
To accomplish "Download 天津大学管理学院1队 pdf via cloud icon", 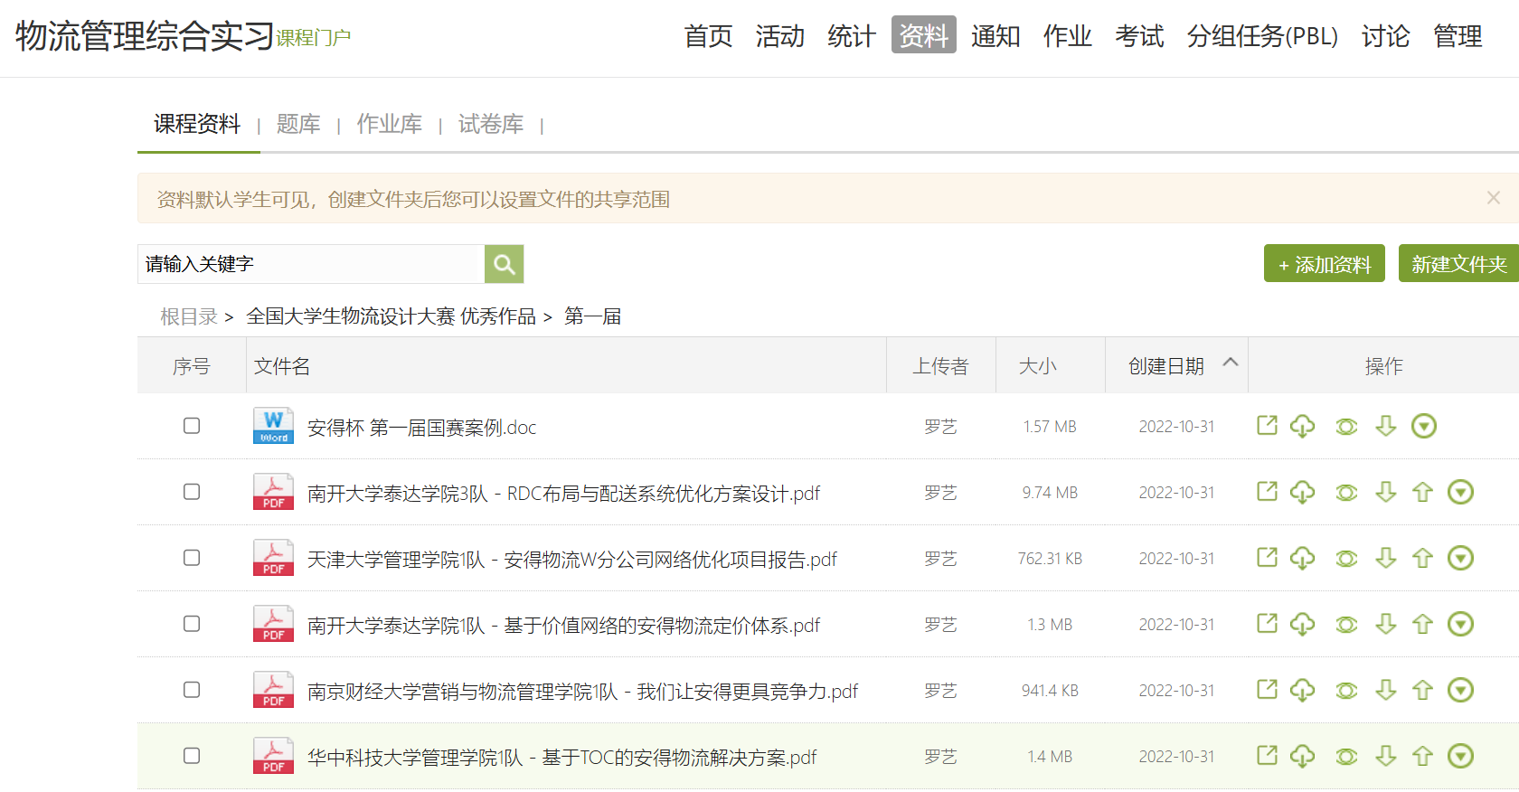I will pyautogui.click(x=1302, y=558).
